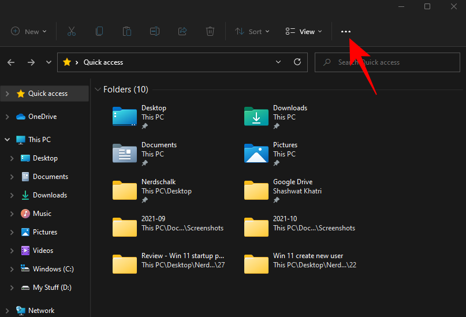Click the Paste clipboard icon
The width and height of the screenshot is (466, 317).
click(127, 32)
